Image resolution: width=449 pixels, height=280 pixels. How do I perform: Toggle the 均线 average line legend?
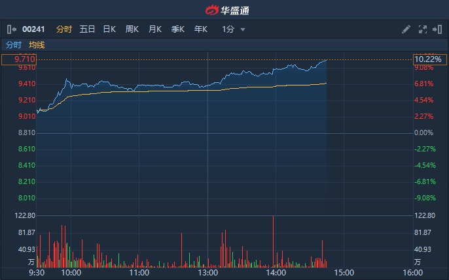click(37, 45)
